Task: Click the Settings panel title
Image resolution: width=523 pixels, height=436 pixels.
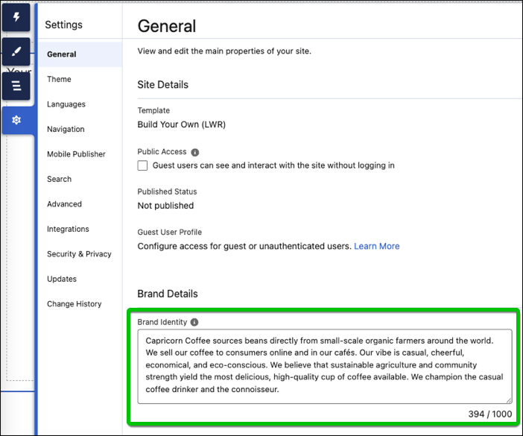Action: 64,25
